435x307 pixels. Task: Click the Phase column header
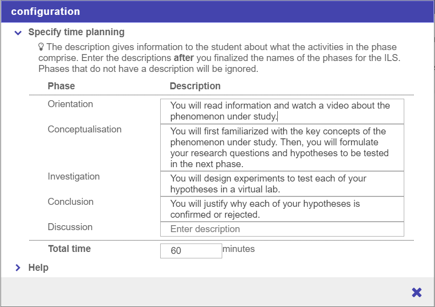coord(62,86)
